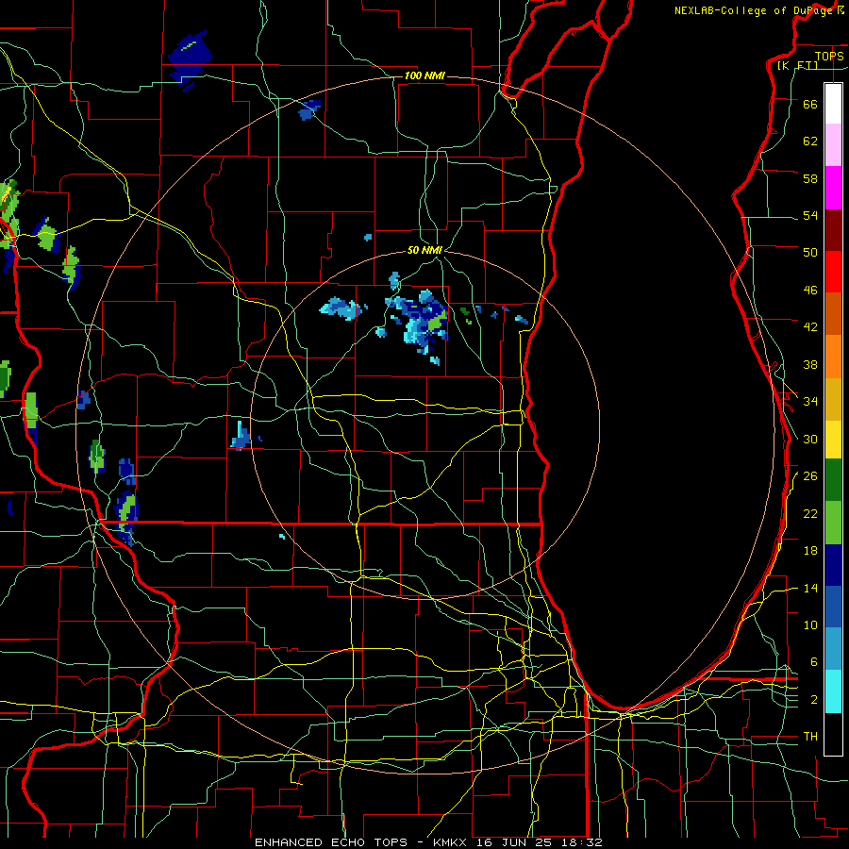The image size is (849, 849).
Task: Choose the dark green legend color segment
Action: pyautogui.click(x=833, y=480)
